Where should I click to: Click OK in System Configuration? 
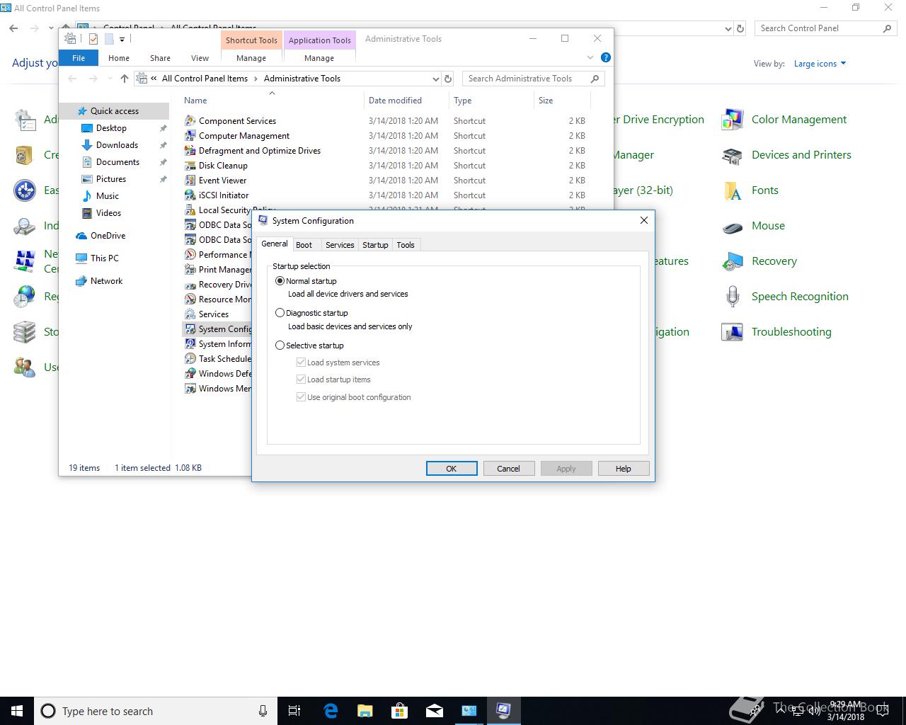click(452, 469)
